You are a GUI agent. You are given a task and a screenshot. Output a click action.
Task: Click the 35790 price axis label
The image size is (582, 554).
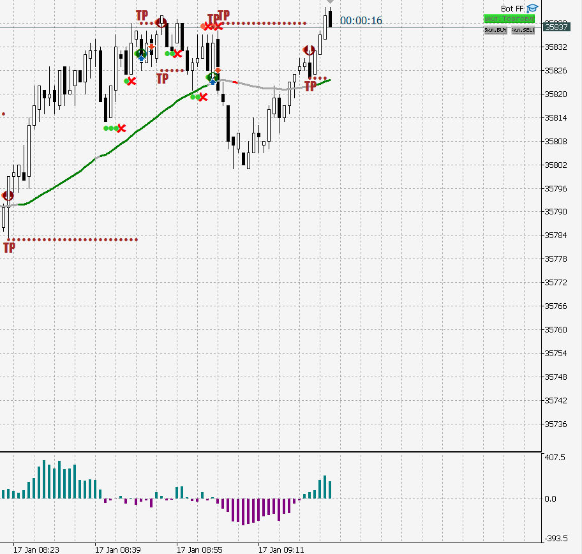556,212
